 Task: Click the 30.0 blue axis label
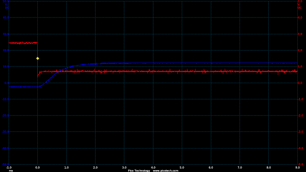tap(6, 34)
